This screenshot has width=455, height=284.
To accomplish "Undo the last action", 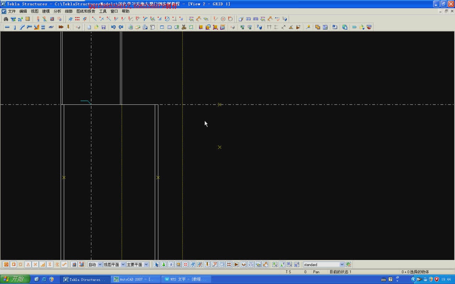I will pyautogui.click(x=113, y=27).
